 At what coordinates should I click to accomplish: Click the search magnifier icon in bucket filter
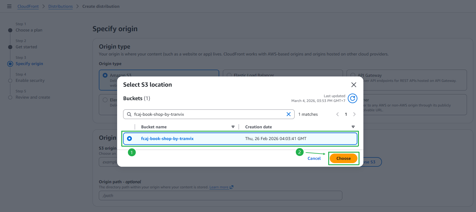pyautogui.click(x=129, y=114)
